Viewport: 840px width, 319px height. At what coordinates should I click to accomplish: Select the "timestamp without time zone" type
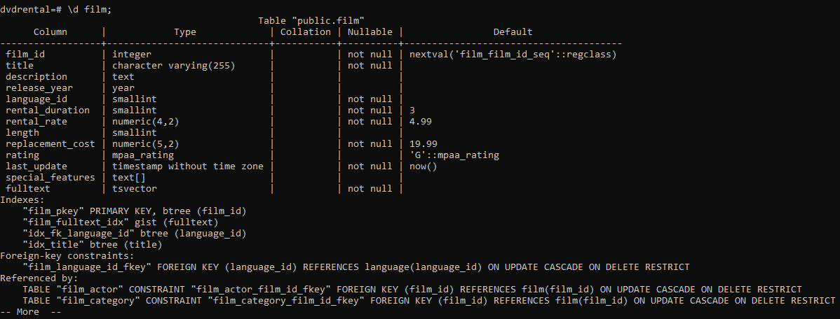(187, 166)
